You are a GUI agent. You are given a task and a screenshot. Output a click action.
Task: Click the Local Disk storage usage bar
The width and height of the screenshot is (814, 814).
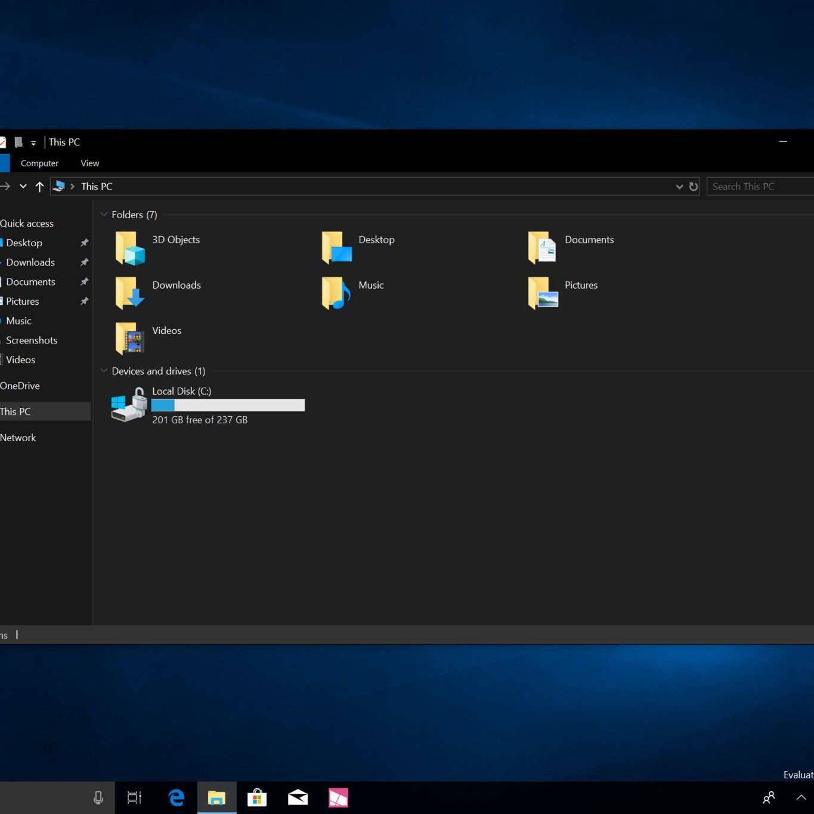coord(228,406)
